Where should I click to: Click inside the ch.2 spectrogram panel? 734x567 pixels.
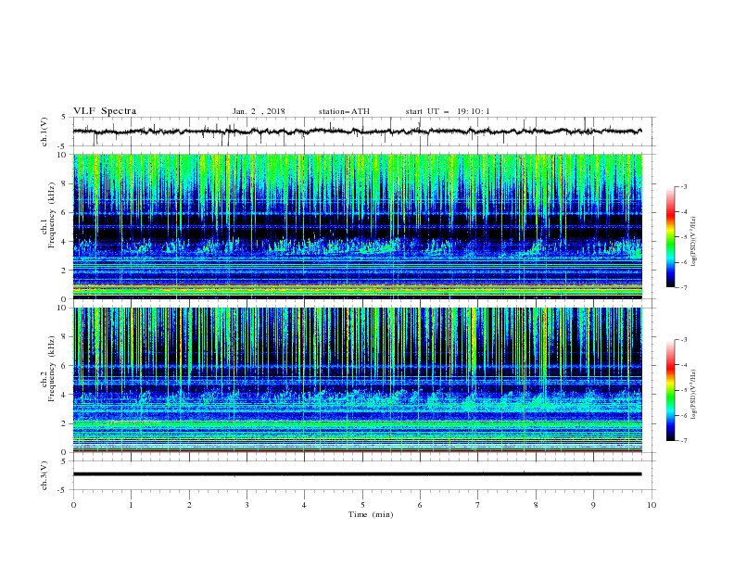tap(358, 380)
